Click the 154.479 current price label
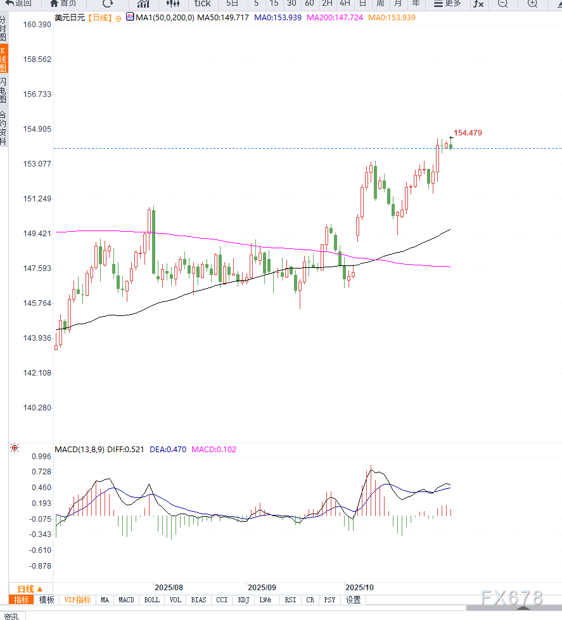562x620 pixels. [468, 133]
